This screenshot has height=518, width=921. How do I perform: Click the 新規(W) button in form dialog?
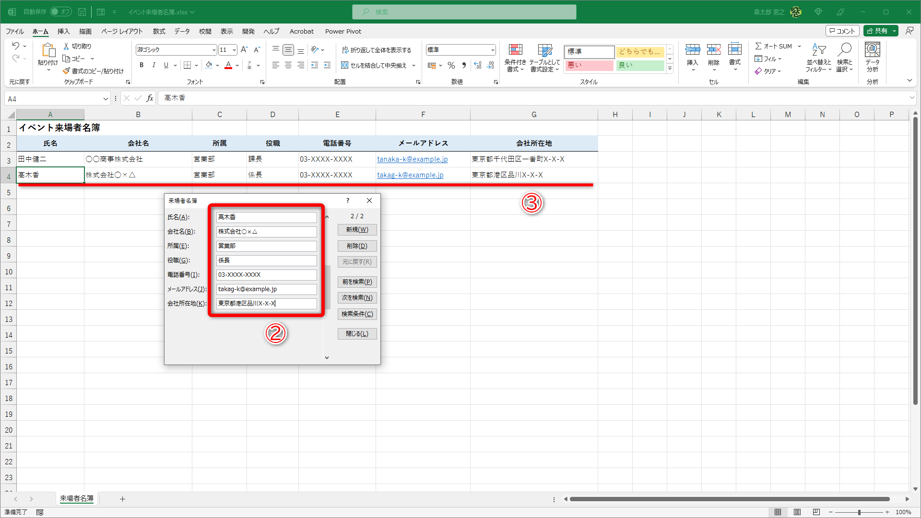357,230
